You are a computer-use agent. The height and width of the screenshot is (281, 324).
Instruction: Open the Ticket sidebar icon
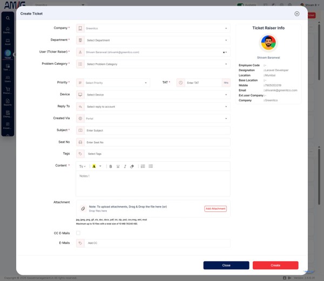8,54
